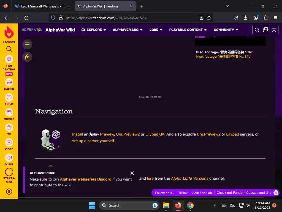Screen dimensions: 282x212
Task: Open a new browser tab
Action: (x=142, y=6)
